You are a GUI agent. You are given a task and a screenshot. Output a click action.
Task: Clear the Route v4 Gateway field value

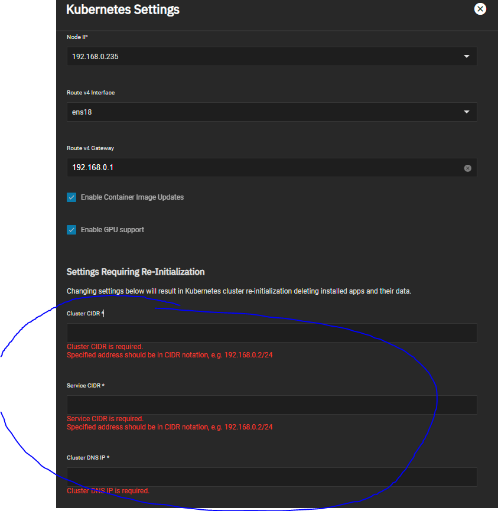[x=467, y=168]
